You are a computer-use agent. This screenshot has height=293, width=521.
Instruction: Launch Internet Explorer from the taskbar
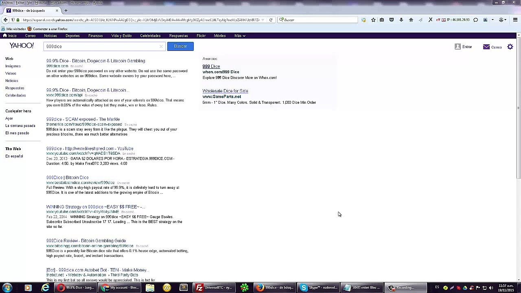45,288
